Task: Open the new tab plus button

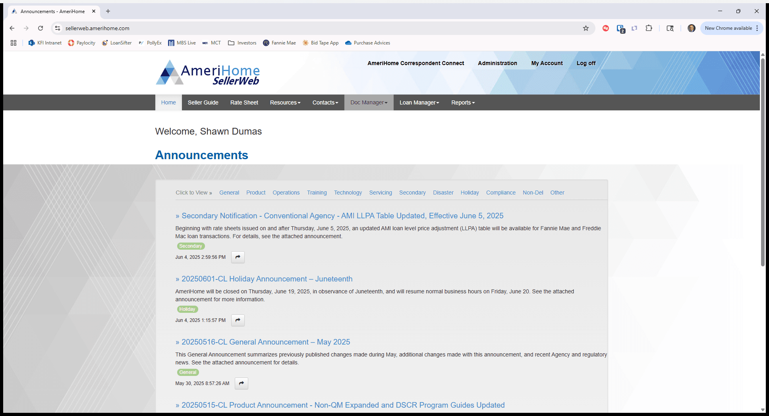Action: tap(108, 11)
